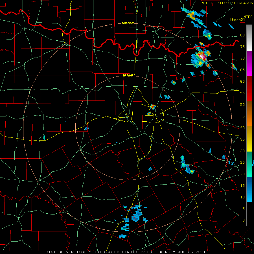Click the scale value 45
The width and height of the screenshot is (254, 254).
(x=242, y=116)
